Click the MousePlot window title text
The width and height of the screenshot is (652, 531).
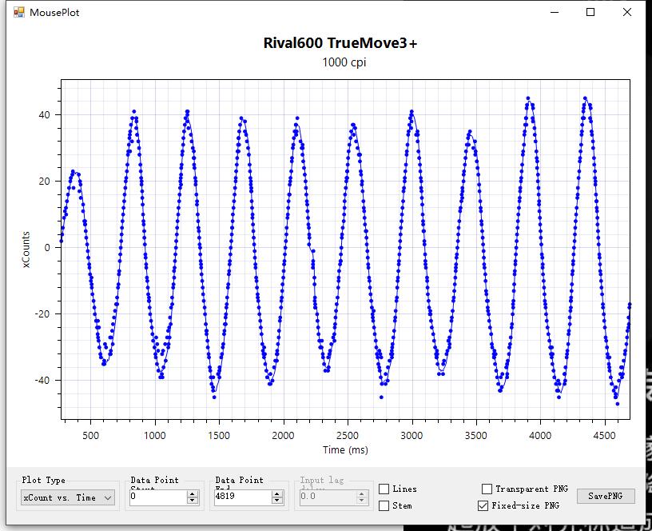(x=54, y=13)
